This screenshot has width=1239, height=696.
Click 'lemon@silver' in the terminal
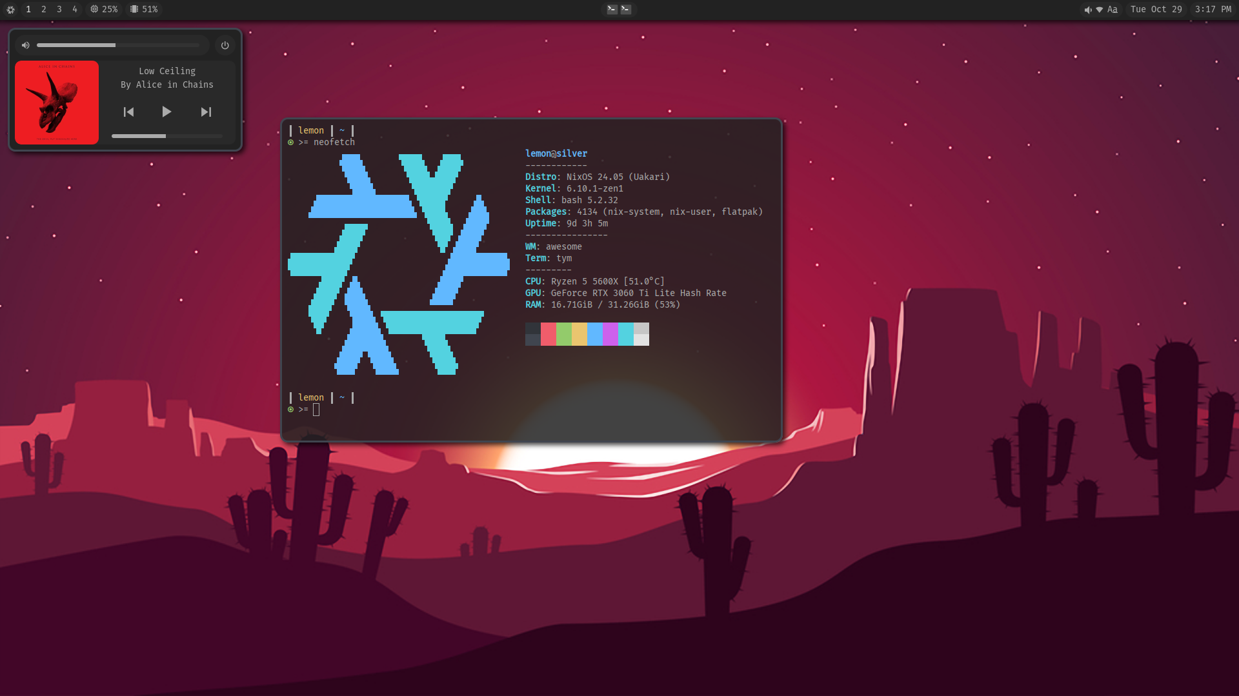coord(556,154)
